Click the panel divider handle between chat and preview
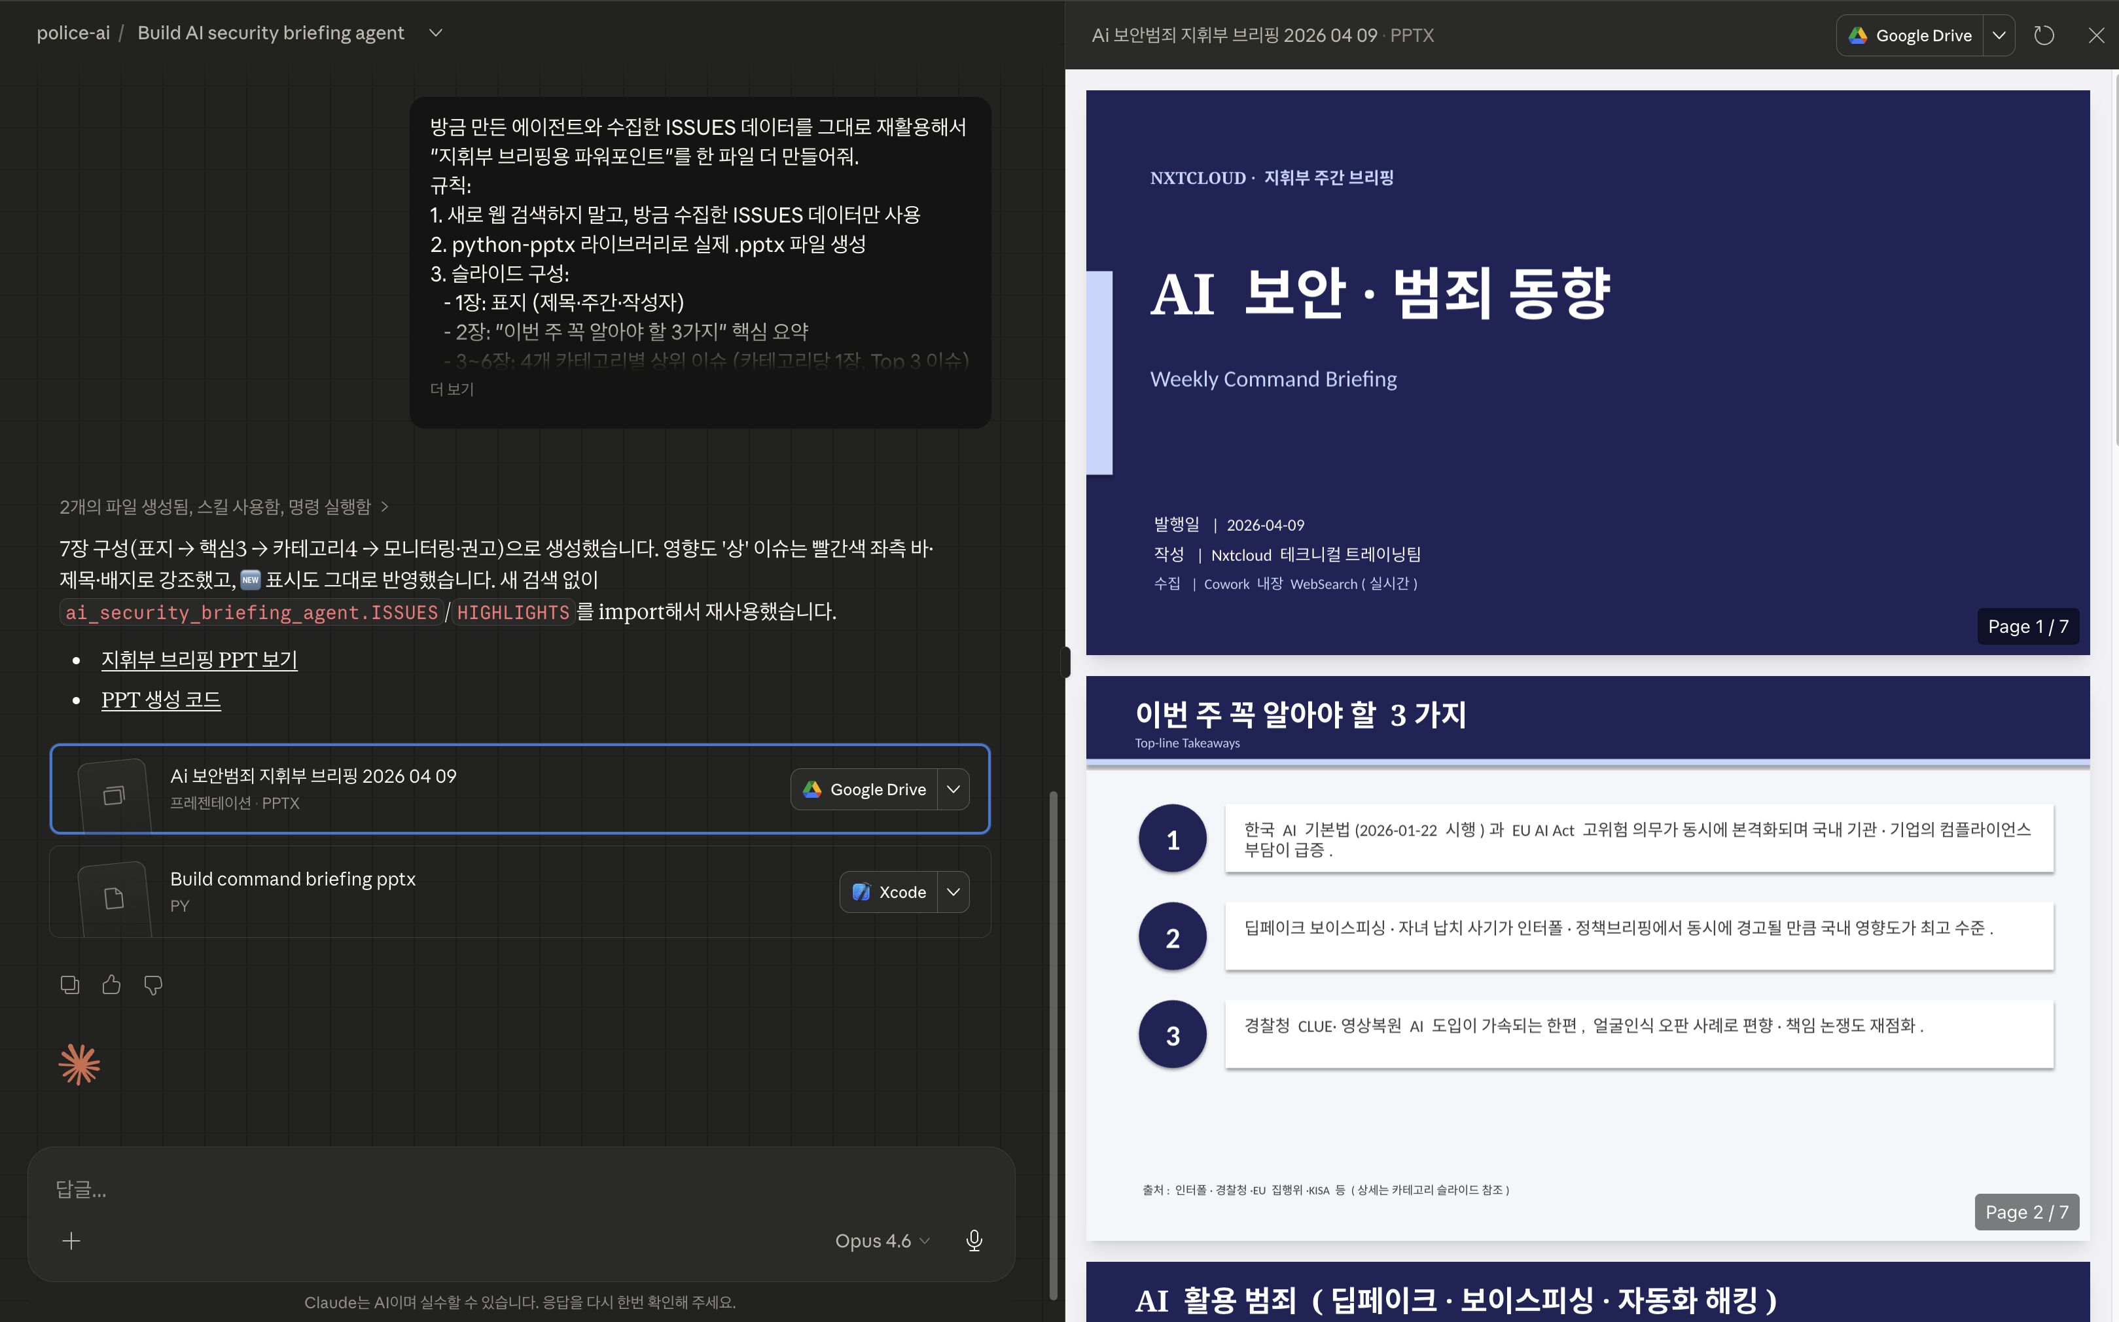The image size is (2119, 1322). (x=1065, y=662)
